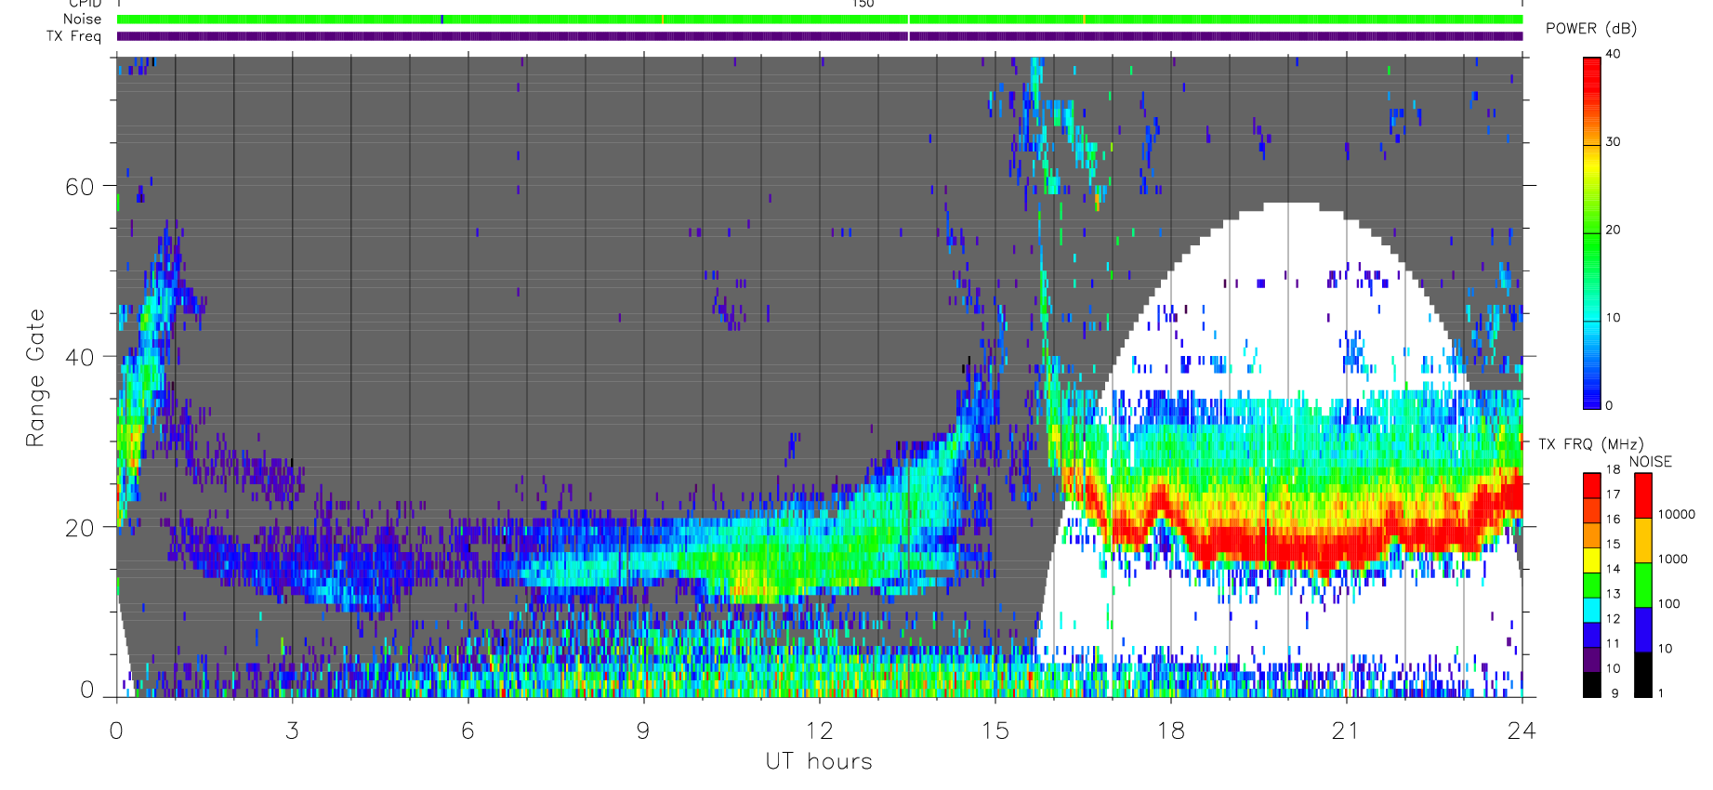
Task: Click the 10000 label on the noise scale
Action: click(1677, 515)
